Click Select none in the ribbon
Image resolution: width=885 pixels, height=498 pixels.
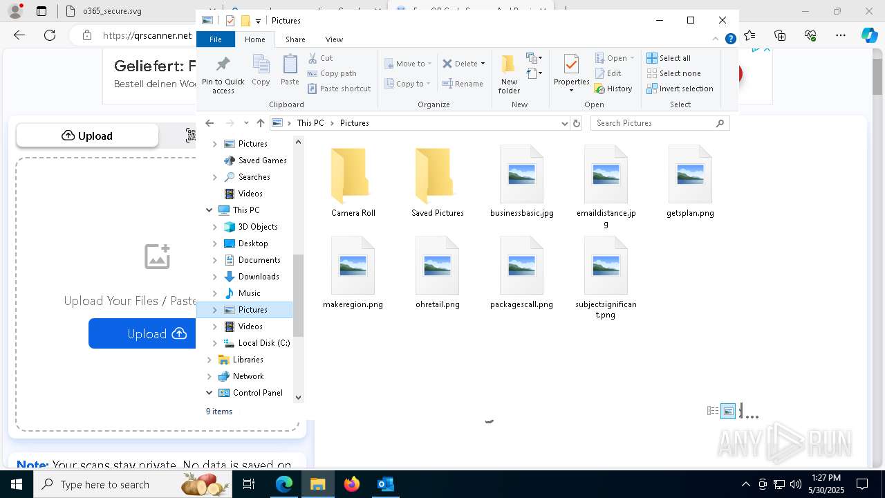point(673,73)
